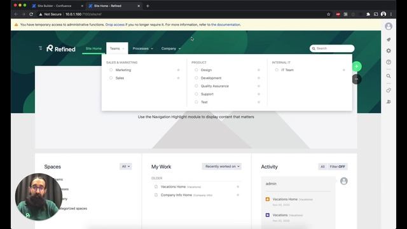The height and width of the screenshot is (229, 407).
Task: Toggle the Activity Filter OFF button
Action: tap(337, 167)
